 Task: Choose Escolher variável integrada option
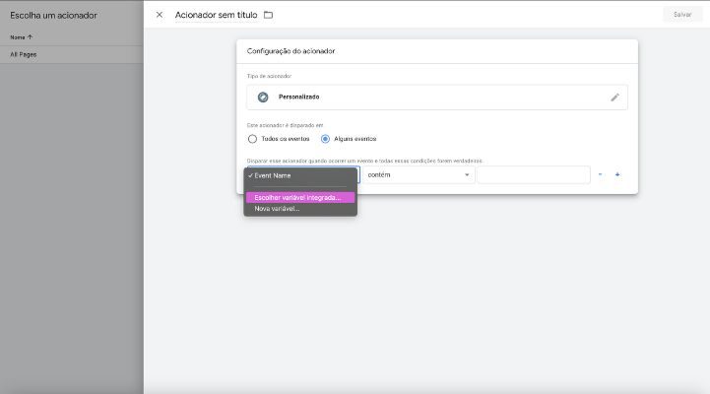(300, 197)
